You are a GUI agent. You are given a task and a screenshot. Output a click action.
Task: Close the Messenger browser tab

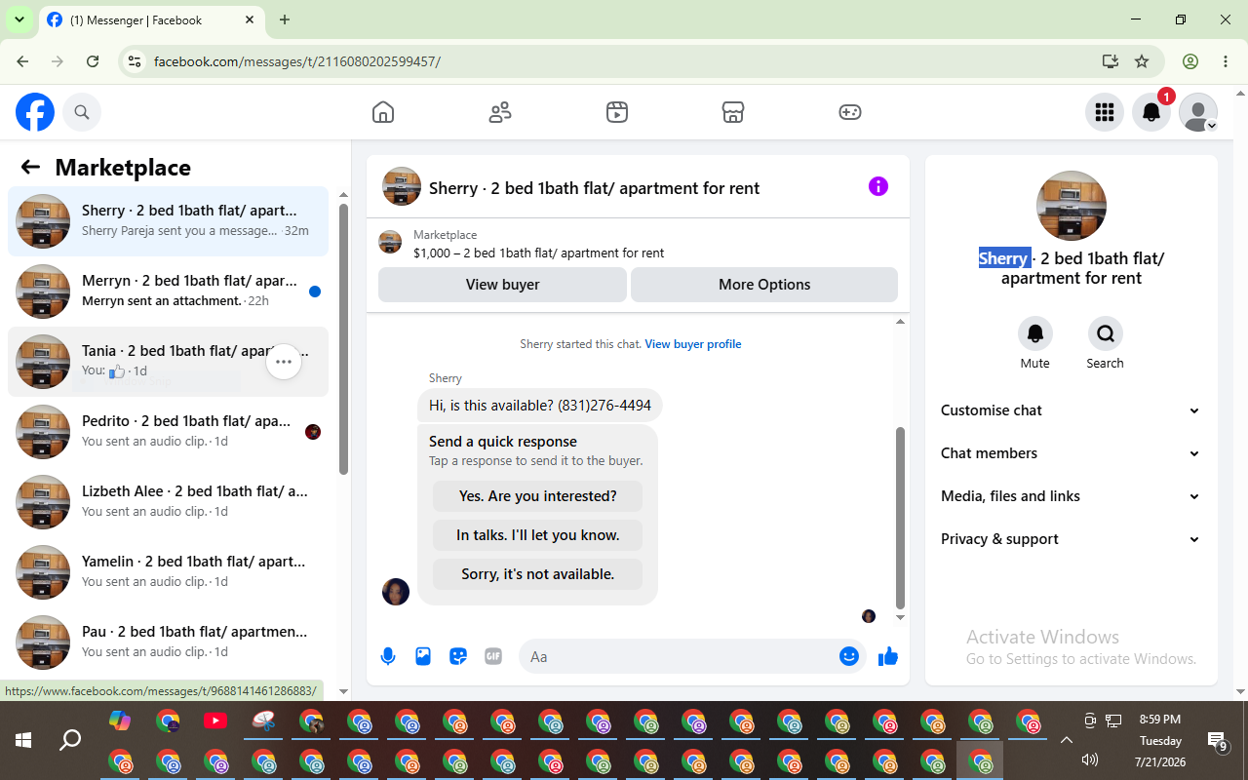pyautogui.click(x=250, y=19)
